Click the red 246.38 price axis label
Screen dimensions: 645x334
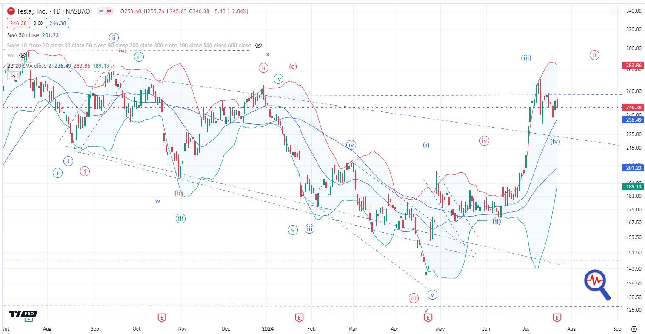click(634, 108)
